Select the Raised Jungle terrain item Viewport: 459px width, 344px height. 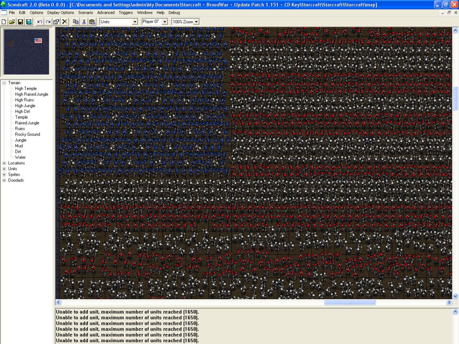[x=27, y=123]
